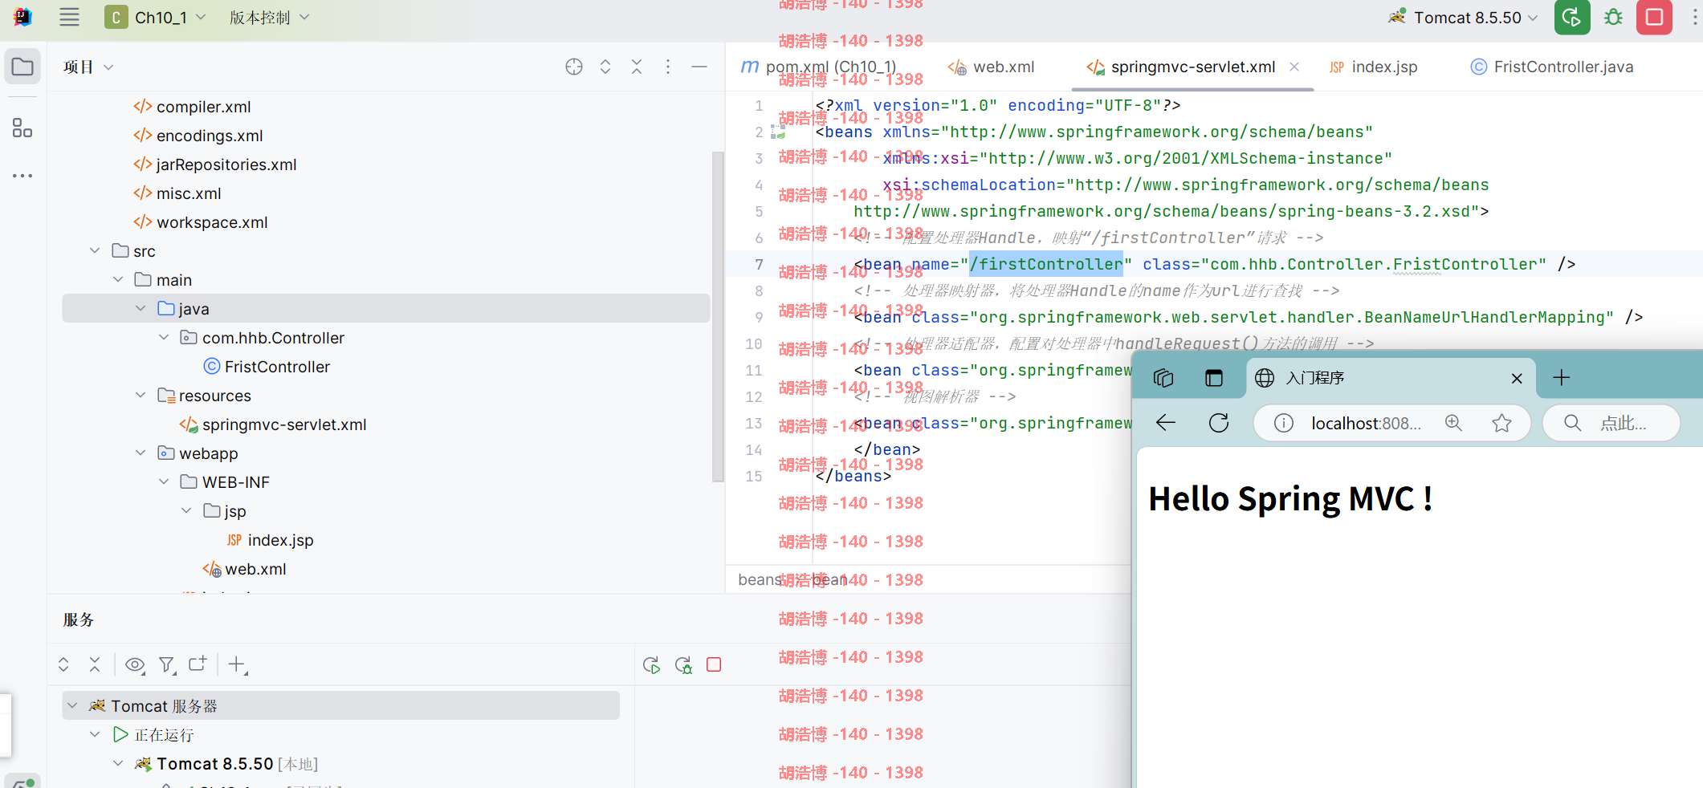Open the Structure tool window icon

pyautogui.click(x=22, y=128)
